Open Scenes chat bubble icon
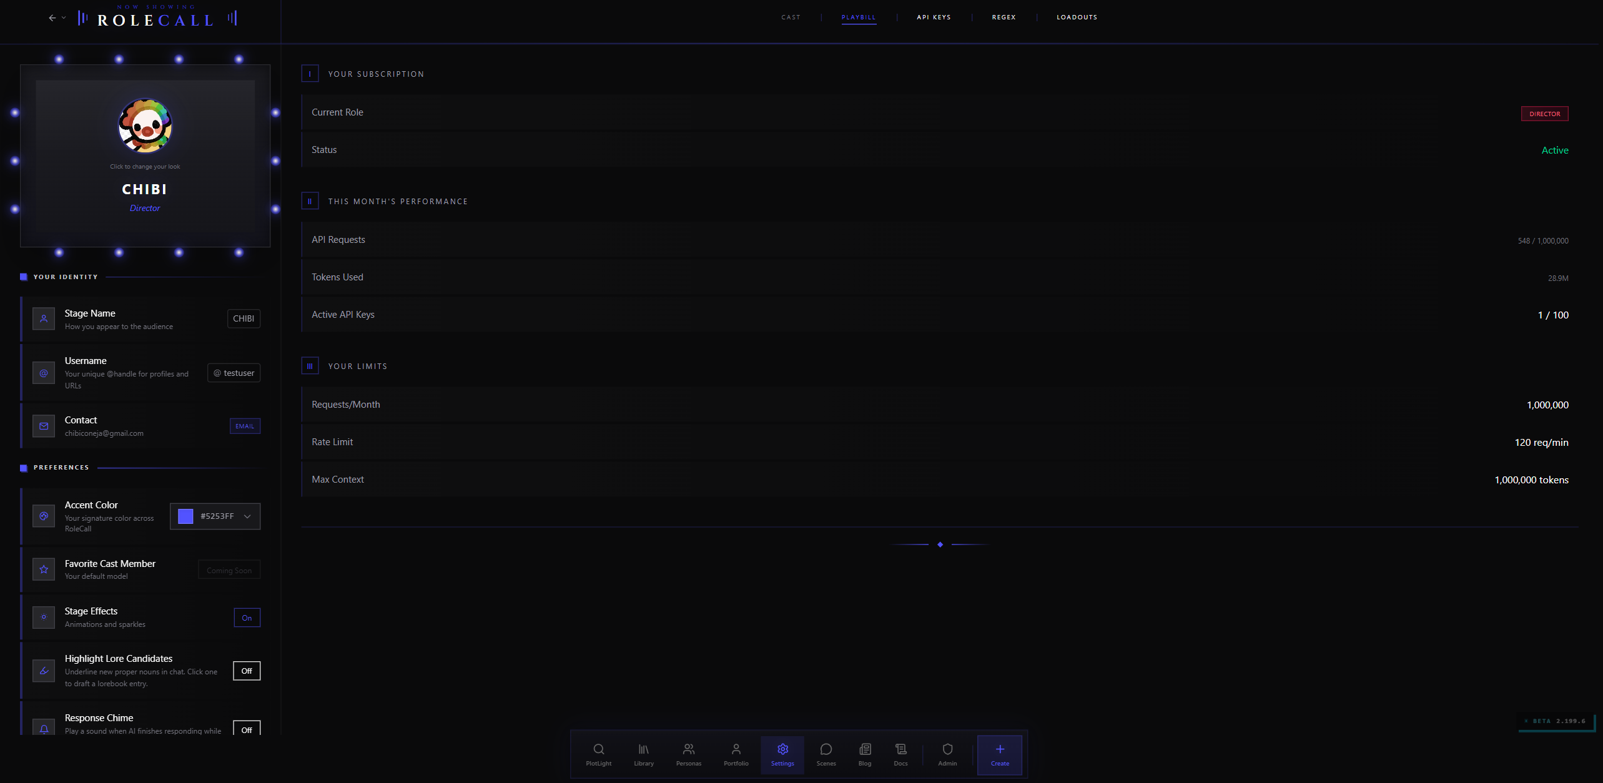This screenshot has width=1603, height=783. (x=826, y=754)
